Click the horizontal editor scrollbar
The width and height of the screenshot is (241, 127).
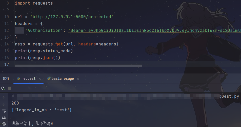(x=78, y=66)
